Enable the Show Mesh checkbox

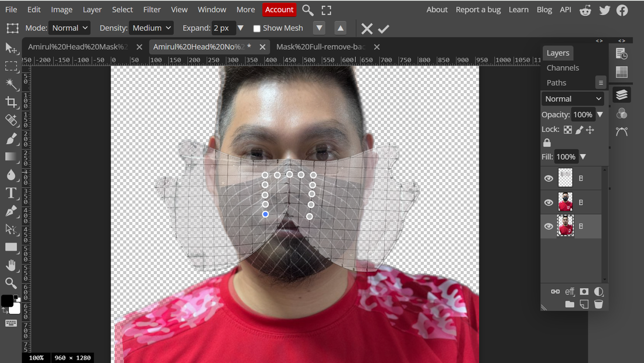pyautogui.click(x=256, y=28)
